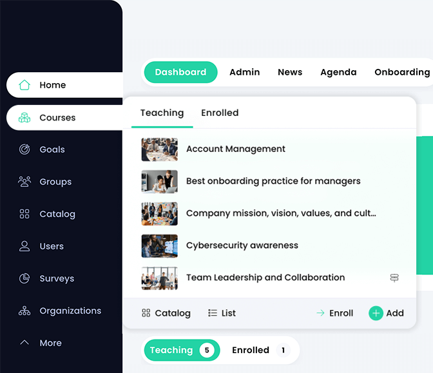This screenshot has width=433, height=373.
Task: Select the green Teaching pill toggle
Action: coord(182,350)
